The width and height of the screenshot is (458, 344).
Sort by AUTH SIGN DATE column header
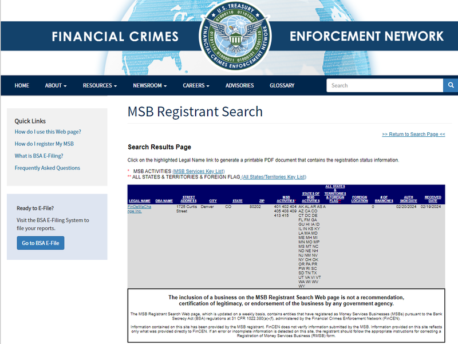point(408,199)
